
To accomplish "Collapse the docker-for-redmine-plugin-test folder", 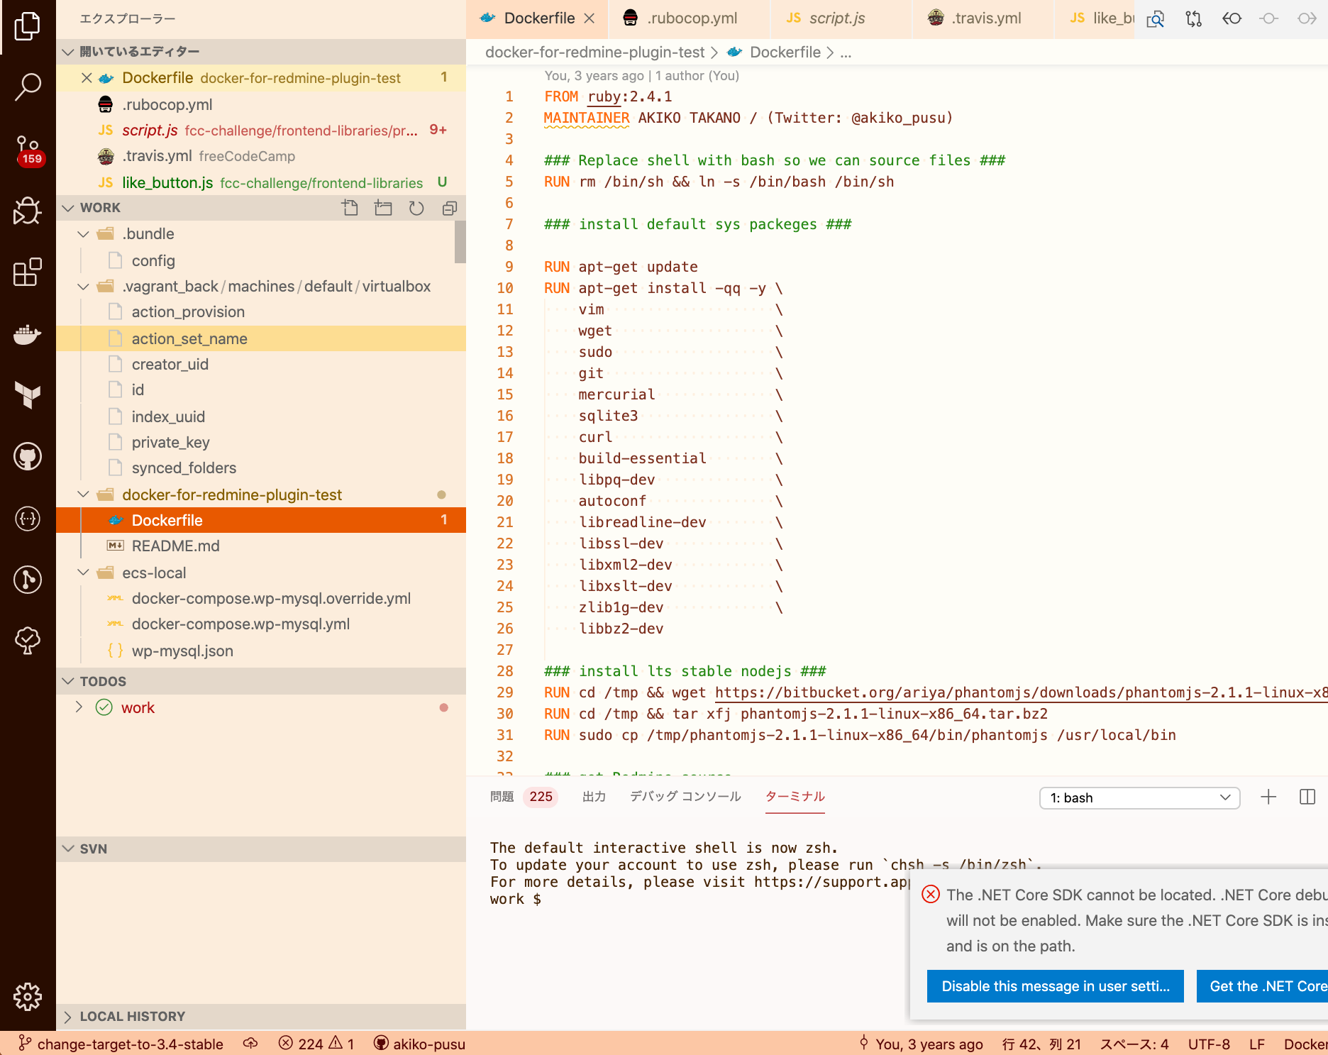I will coord(84,495).
